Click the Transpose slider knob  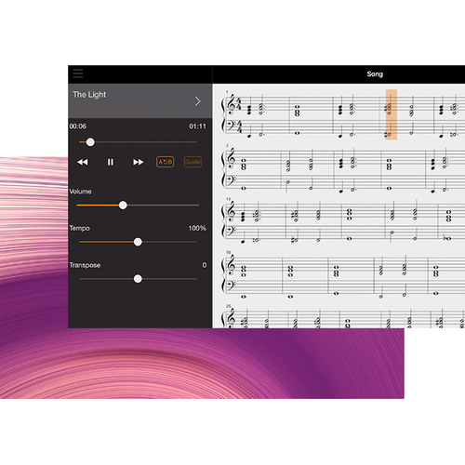coord(138,279)
